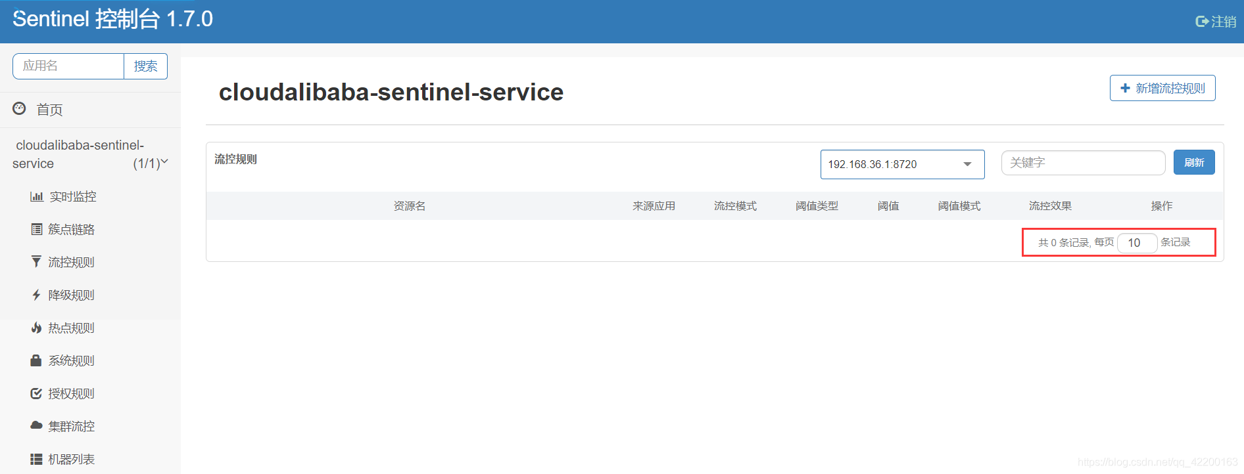1244x474 pixels.
Task: Click the plus icon on 新增流控规则 button
Action: [1125, 88]
